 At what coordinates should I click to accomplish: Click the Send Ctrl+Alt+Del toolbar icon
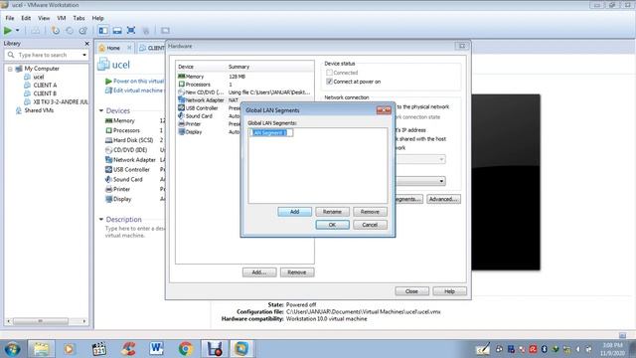[36, 31]
